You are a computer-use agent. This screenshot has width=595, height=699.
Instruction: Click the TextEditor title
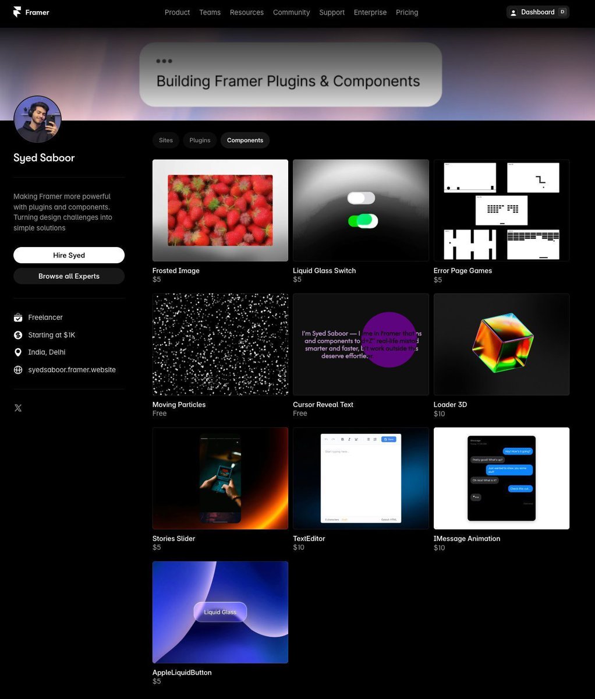coord(309,539)
